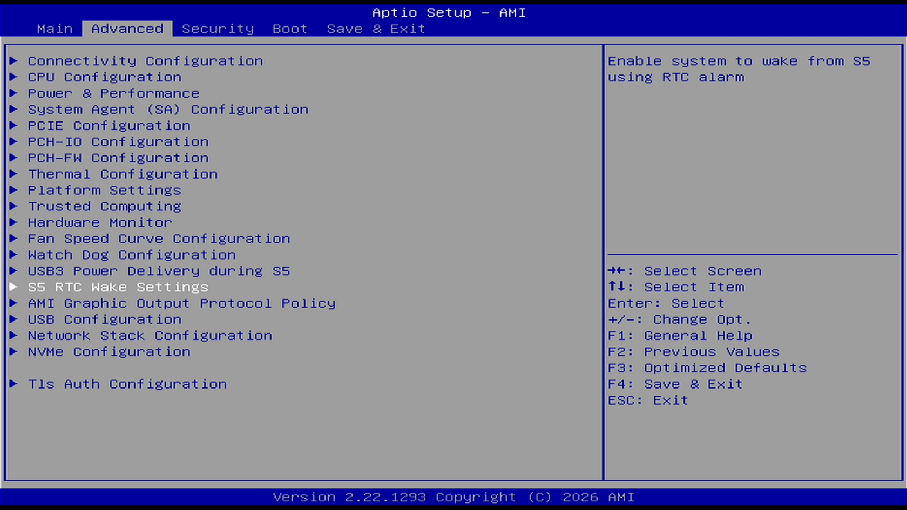Viewport: 907px width, 510px height.
Task: Click arrow beside USB Configuration
Action: [13, 319]
